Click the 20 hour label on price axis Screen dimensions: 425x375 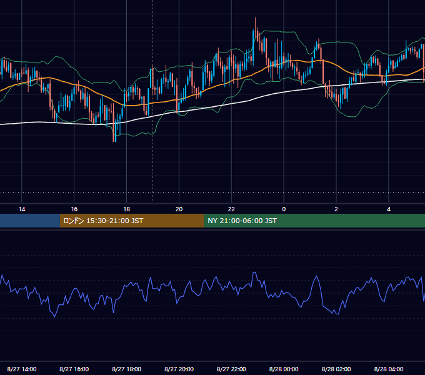tap(179, 209)
